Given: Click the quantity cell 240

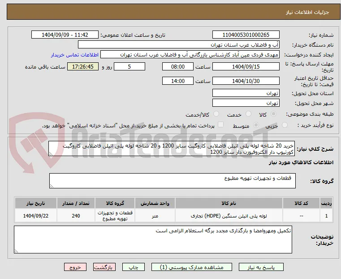Looking at the screenshot, I should (x=76, y=216).
